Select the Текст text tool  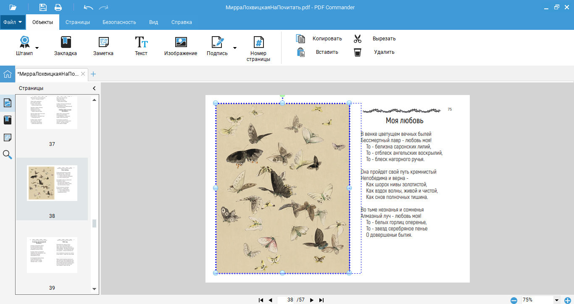click(141, 46)
